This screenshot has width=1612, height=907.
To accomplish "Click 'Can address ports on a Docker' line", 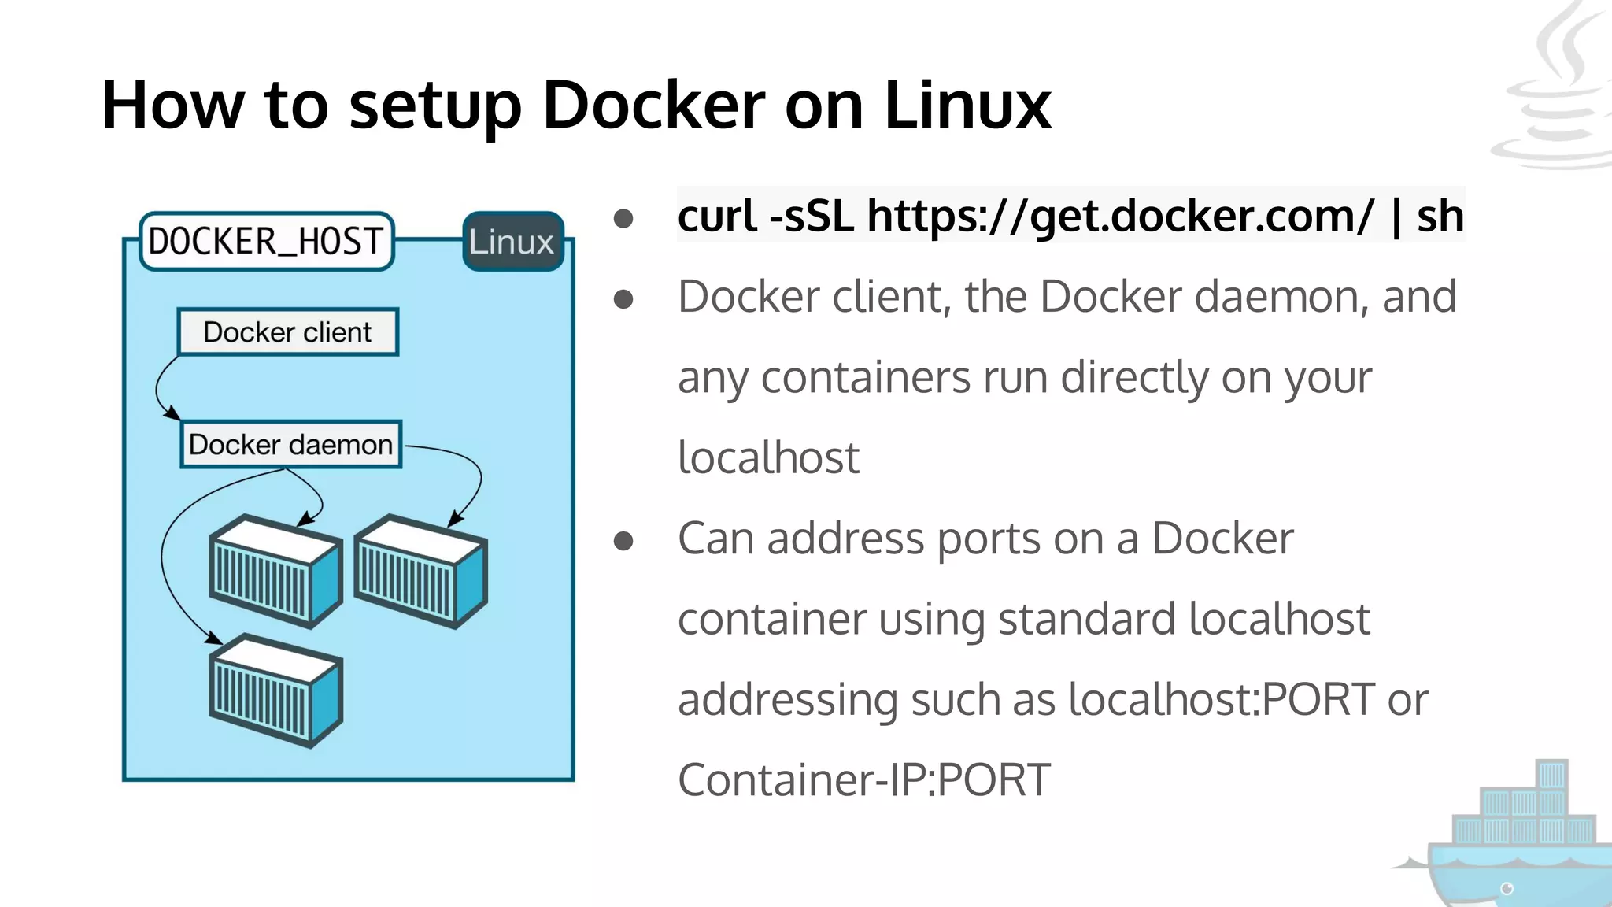I will tap(985, 539).
